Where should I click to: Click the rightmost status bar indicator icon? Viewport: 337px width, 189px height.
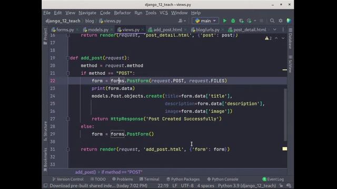[x=289, y=185]
